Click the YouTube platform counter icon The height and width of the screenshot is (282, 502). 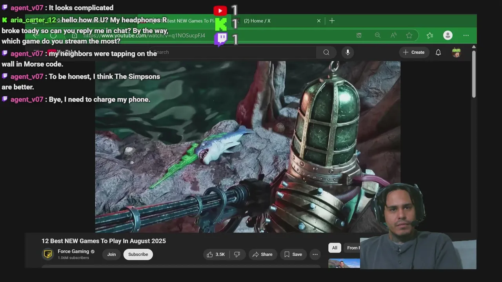click(220, 11)
